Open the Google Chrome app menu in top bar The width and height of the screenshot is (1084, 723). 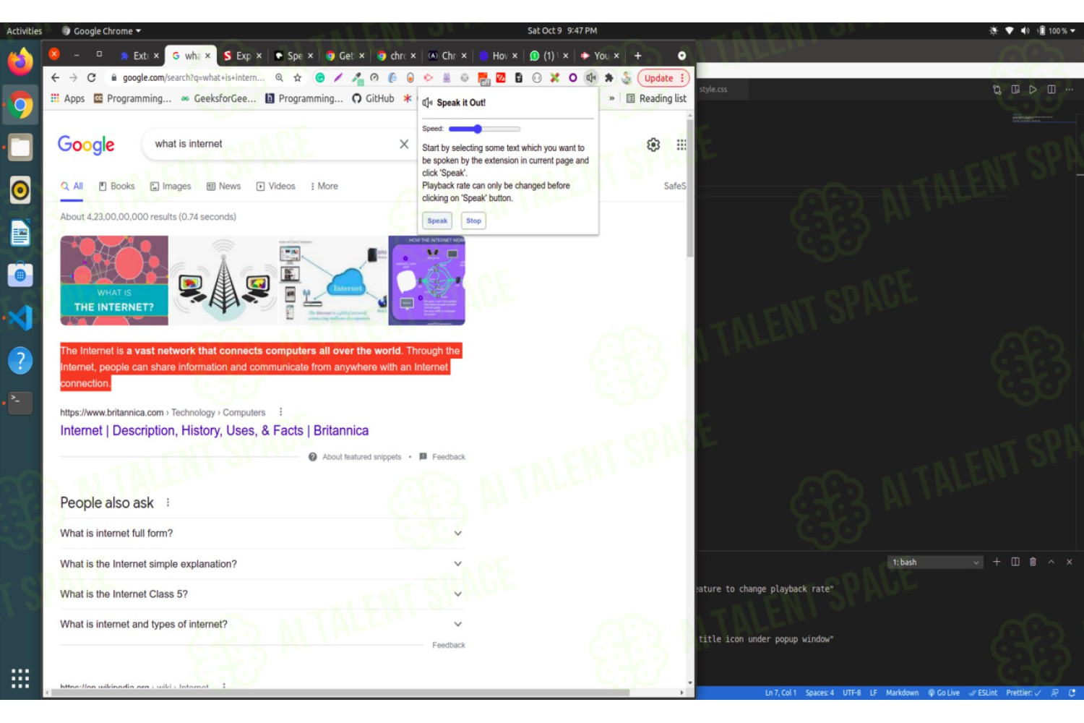101,31
